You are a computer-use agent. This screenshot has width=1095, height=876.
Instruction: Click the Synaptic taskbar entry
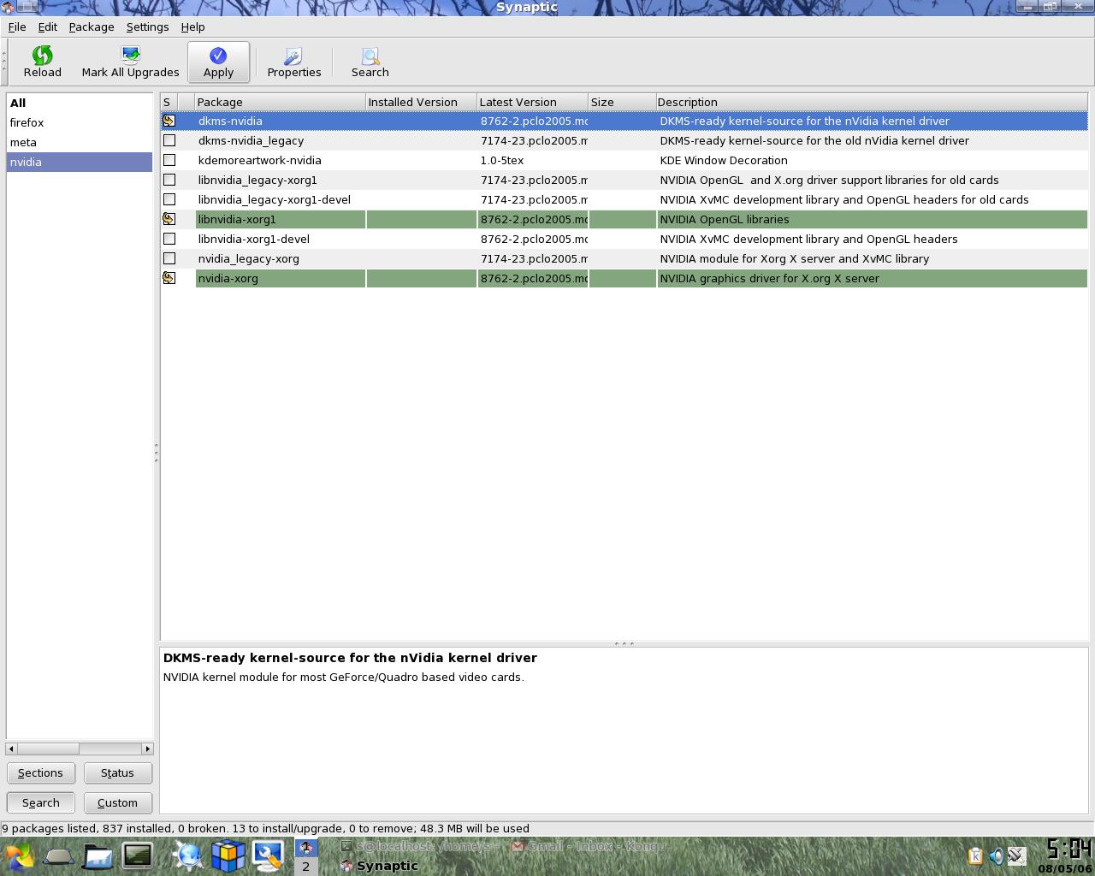(x=379, y=866)
